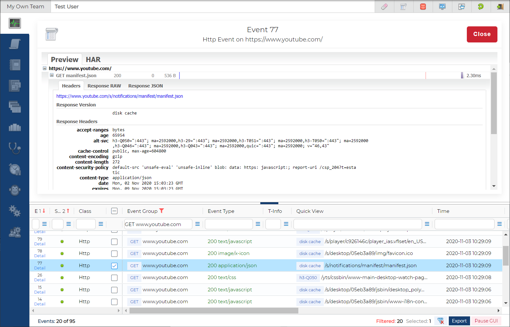Check the box for event 14
The width and height of the screenshot is (510, 327).
click(x=114, y=302)
